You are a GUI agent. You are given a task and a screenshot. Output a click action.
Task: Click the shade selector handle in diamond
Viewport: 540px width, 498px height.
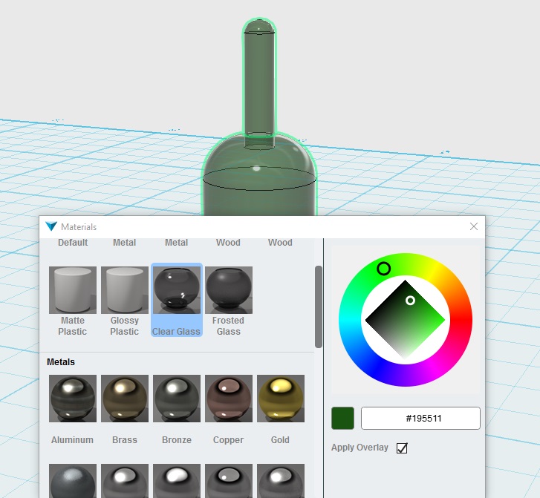pyautogui.click(x=410, y=301)
